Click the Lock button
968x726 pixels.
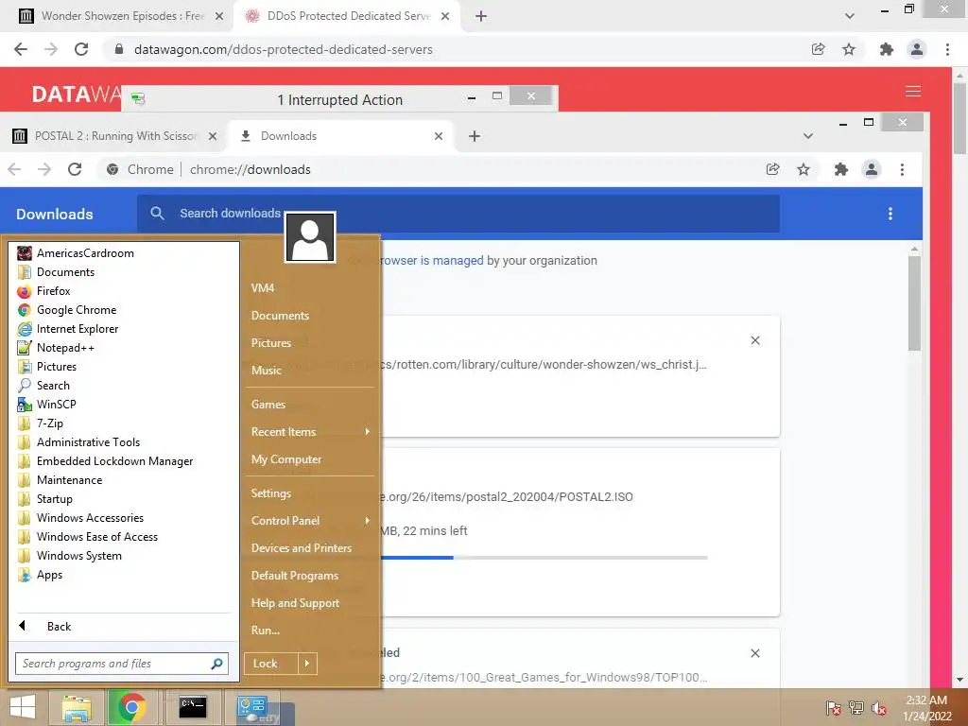tap(271, 664)
